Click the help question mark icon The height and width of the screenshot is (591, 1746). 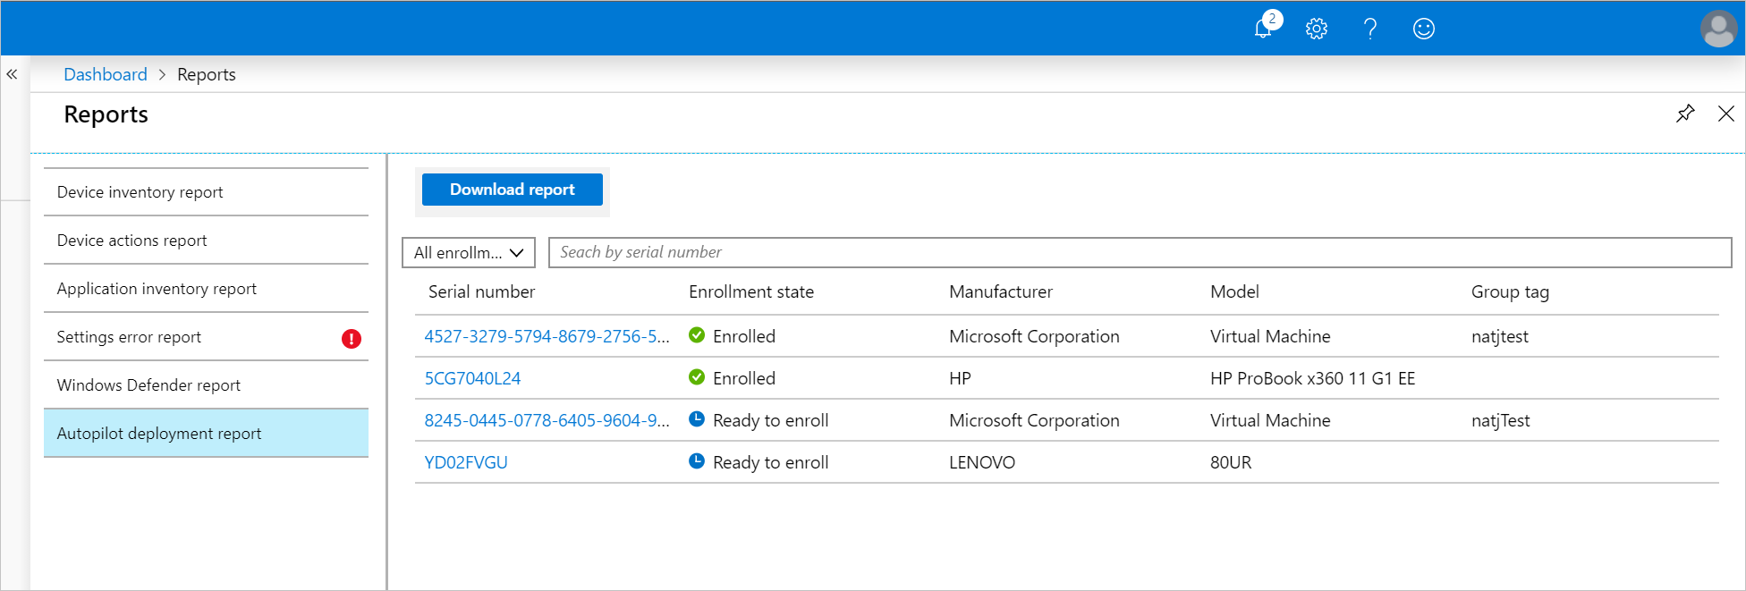click(1369, 29)
